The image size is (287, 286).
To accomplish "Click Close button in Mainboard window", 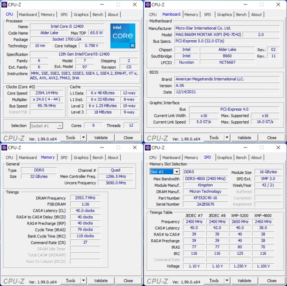I will click(x=272, y=138).
